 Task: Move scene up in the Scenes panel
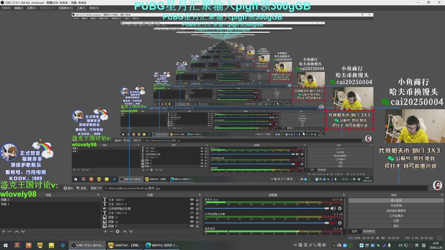(x=17, y=232)
